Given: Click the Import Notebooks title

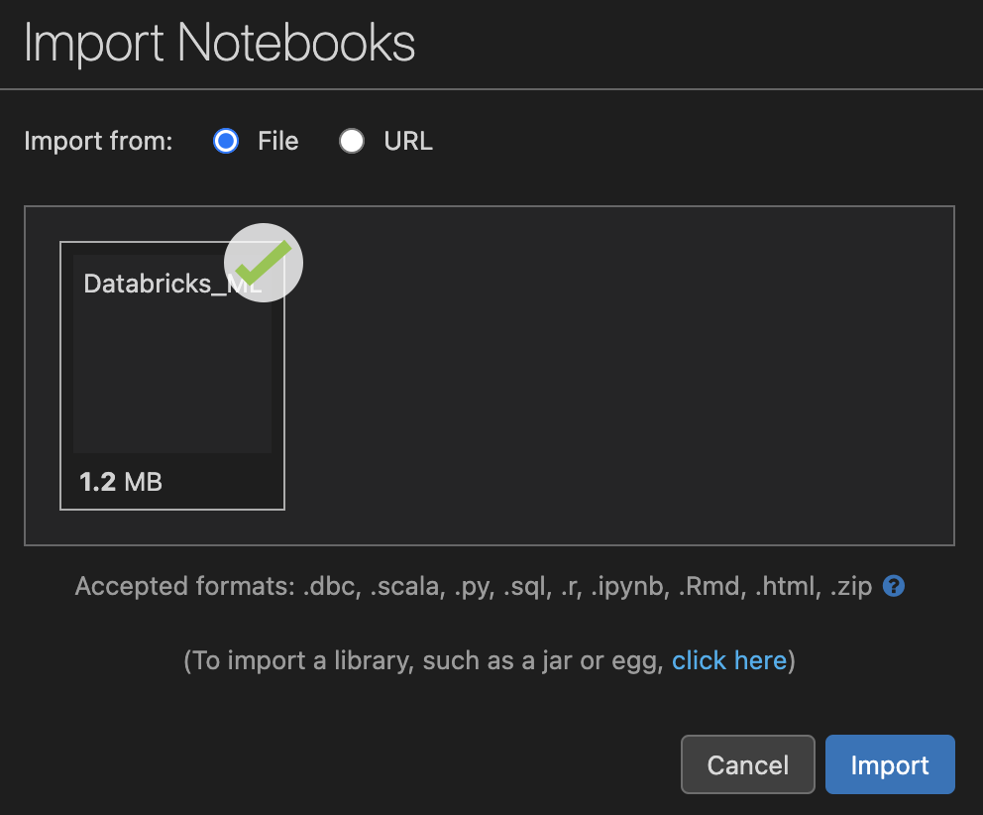Looking at the screenshot, I should coord(219,43).
